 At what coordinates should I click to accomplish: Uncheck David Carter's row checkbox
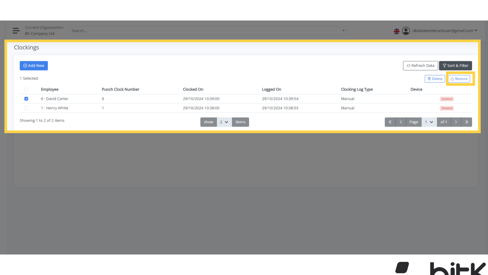(x=26, y=99)
